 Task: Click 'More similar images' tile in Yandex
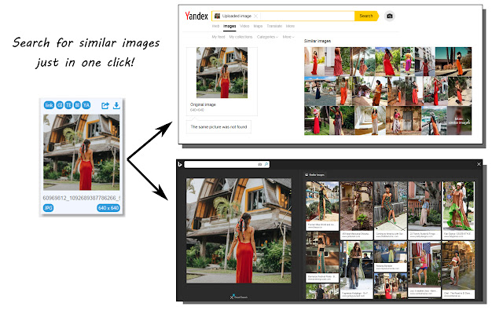pyautogui.click(x=459, y=120)
